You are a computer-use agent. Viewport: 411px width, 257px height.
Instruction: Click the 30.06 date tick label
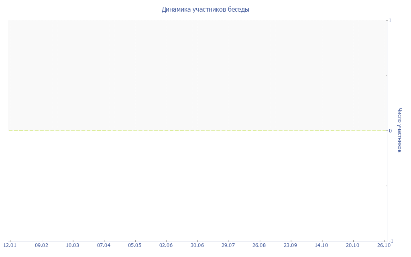tap(197, 245)
